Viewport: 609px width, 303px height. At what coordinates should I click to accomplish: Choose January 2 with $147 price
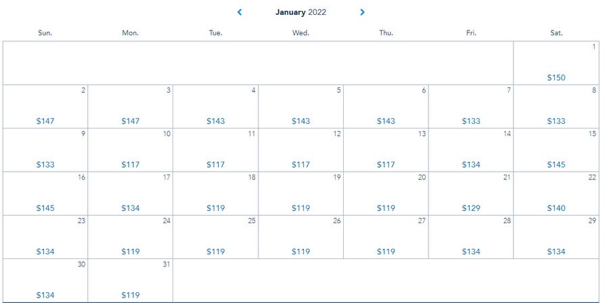[45, 107]
